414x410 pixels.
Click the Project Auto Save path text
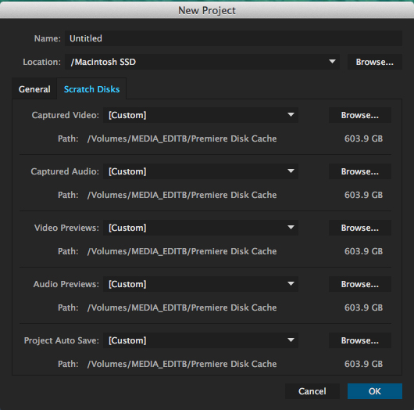coord(182,364)
